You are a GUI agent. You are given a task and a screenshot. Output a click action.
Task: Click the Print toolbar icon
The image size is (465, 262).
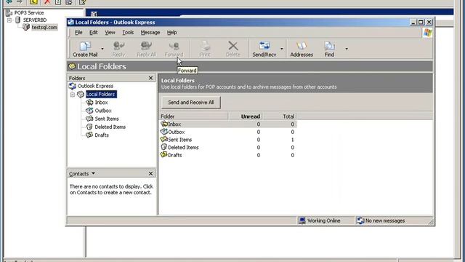[205, 49]
